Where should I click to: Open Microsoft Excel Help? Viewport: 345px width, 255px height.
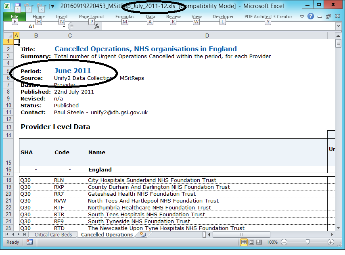(x=310, y=16)
